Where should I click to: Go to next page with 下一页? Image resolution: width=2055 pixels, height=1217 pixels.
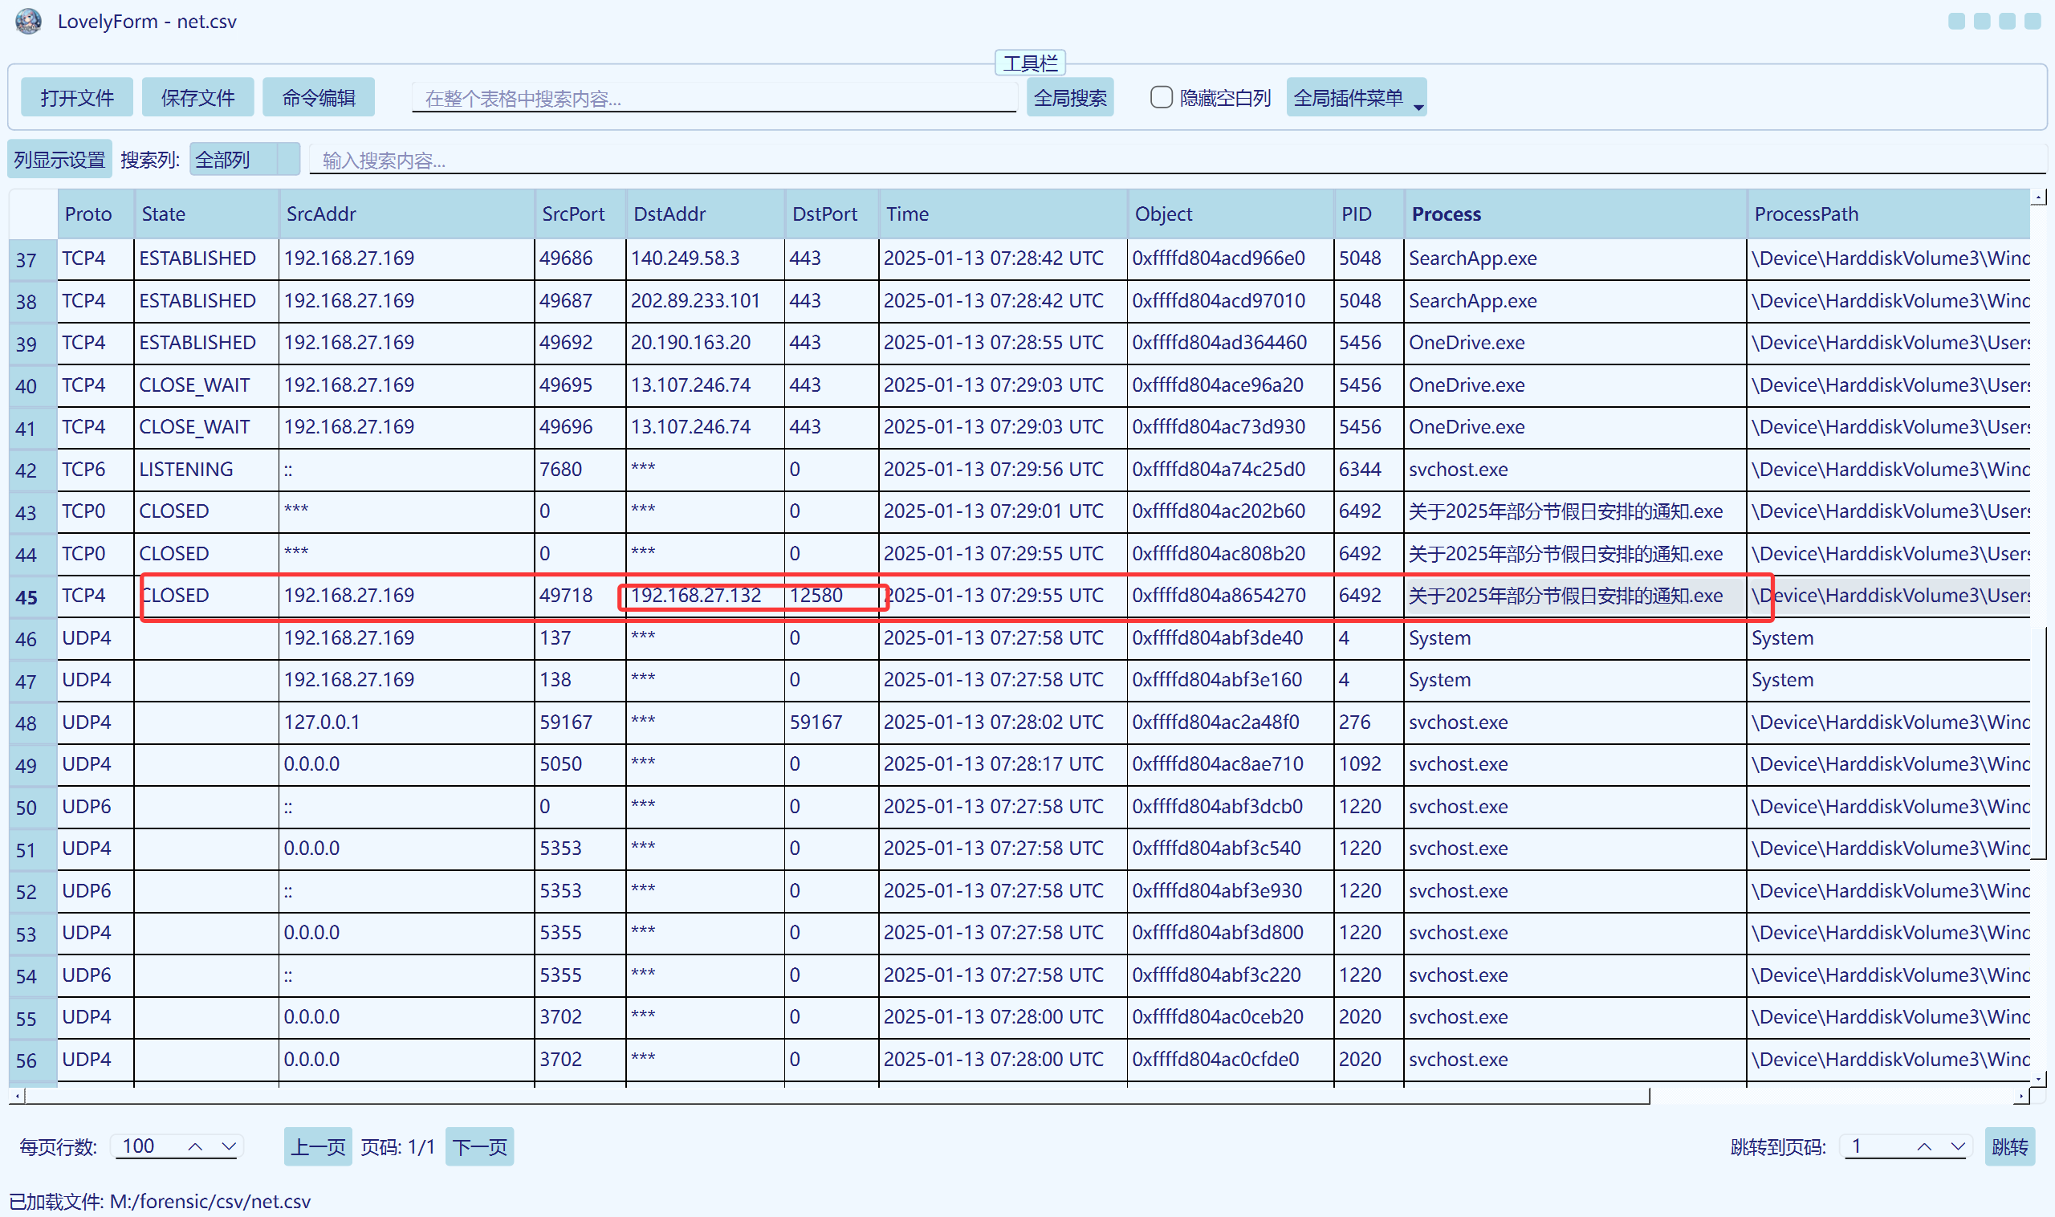pos(479,1147)
